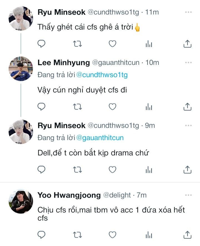Open Lee Minhyung's profile name
Image resolution: width=200 pixels, height=246 pixels.
64,63
